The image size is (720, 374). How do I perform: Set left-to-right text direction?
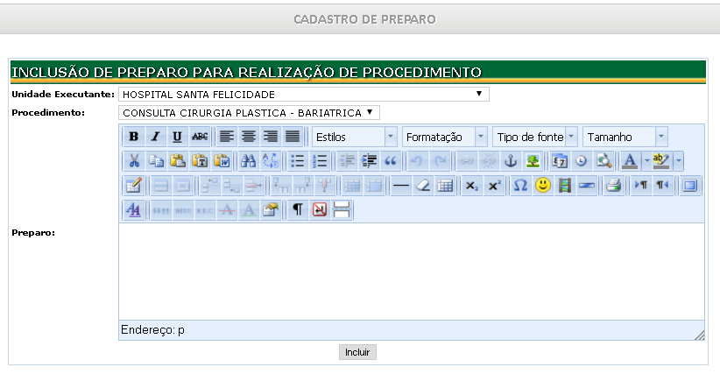coord(640,186)
